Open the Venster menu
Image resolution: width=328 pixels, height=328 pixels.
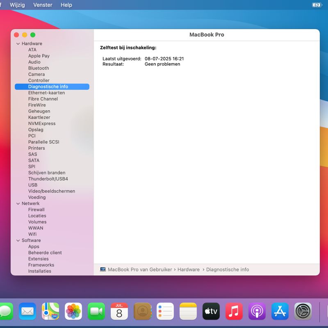(43, 5)
